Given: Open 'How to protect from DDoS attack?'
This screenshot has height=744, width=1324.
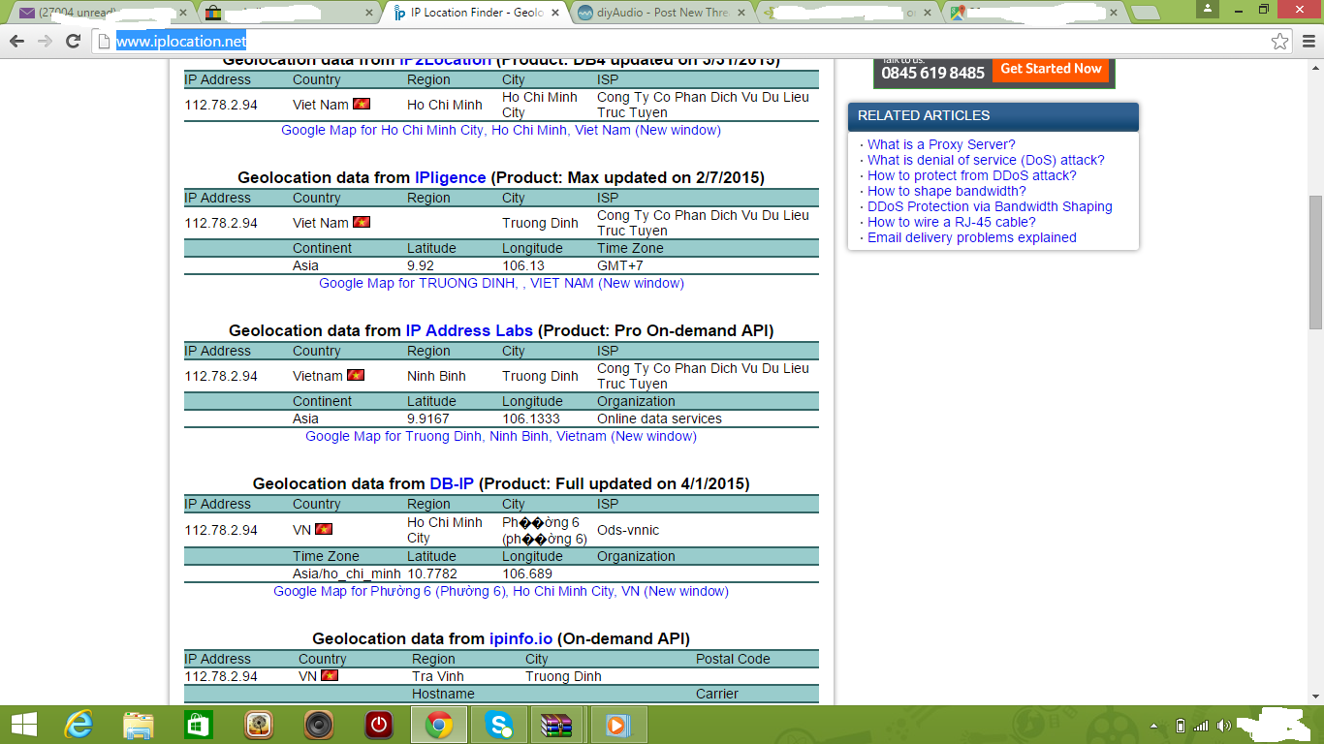Looking at the screenshot, I should coord(971,175).
